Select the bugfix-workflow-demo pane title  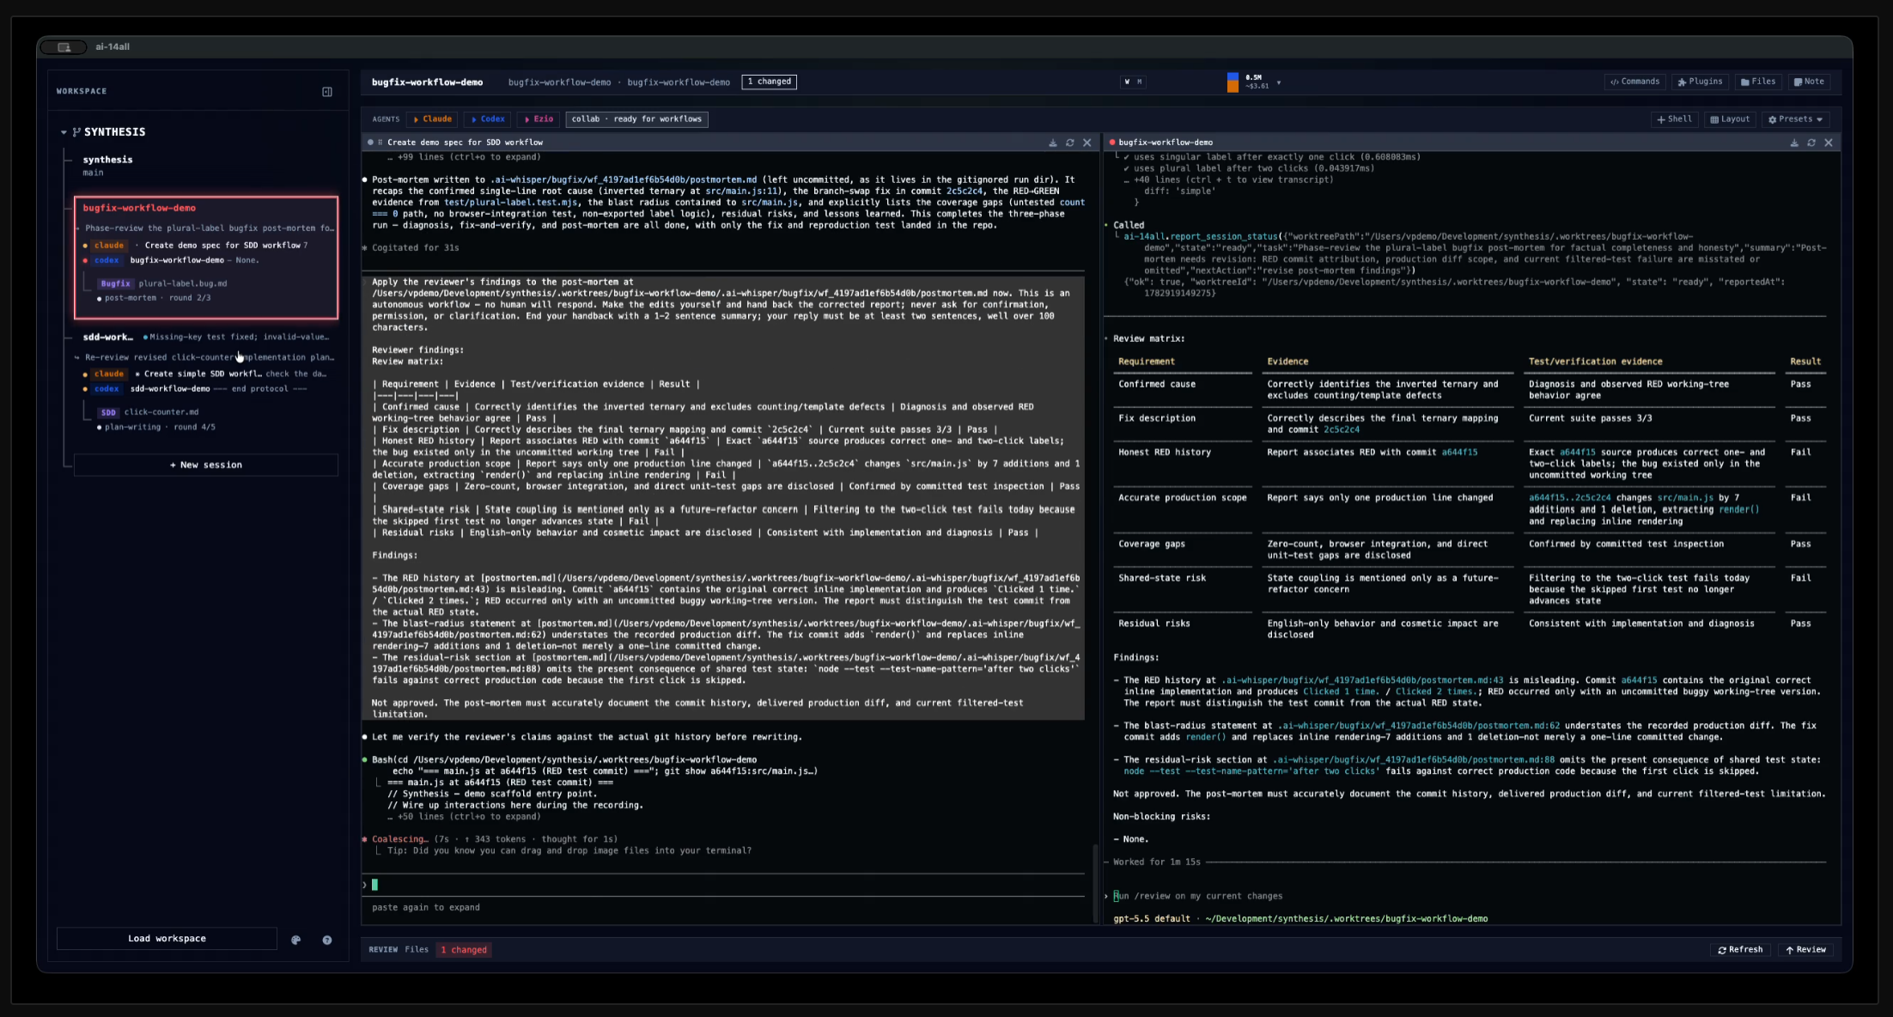(1166, 143)
